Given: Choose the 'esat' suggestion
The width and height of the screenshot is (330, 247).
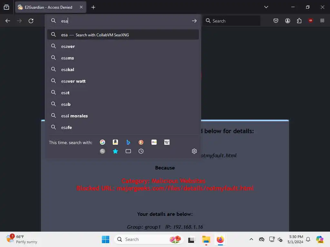Looking at the screenshot, I should point(123,93).
